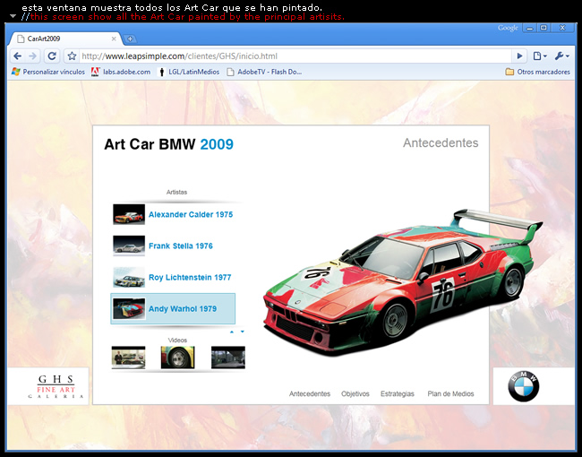This screenshot has height=457, width=582.
Task: Open the Objetivos section in the bottom menu
Action: tap(355, 394)
